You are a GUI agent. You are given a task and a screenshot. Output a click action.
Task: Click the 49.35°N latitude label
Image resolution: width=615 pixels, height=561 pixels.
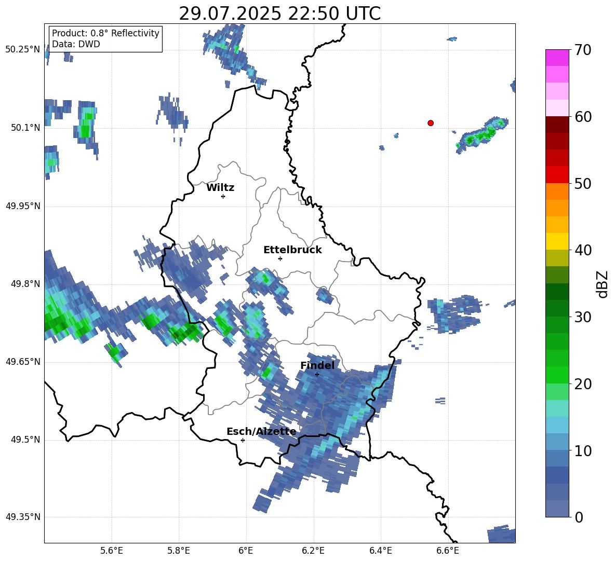tap(23, 517)
